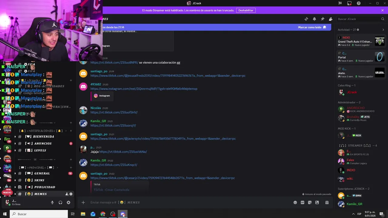
Task: Show pinned messages with the pin icon
Action: pos(323,19)
